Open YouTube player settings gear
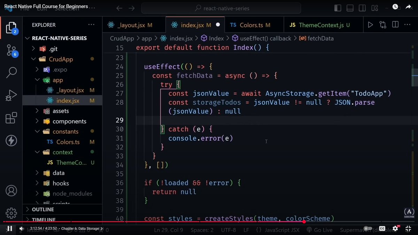This screenshot has height=235, width=418. click(395, 229)
